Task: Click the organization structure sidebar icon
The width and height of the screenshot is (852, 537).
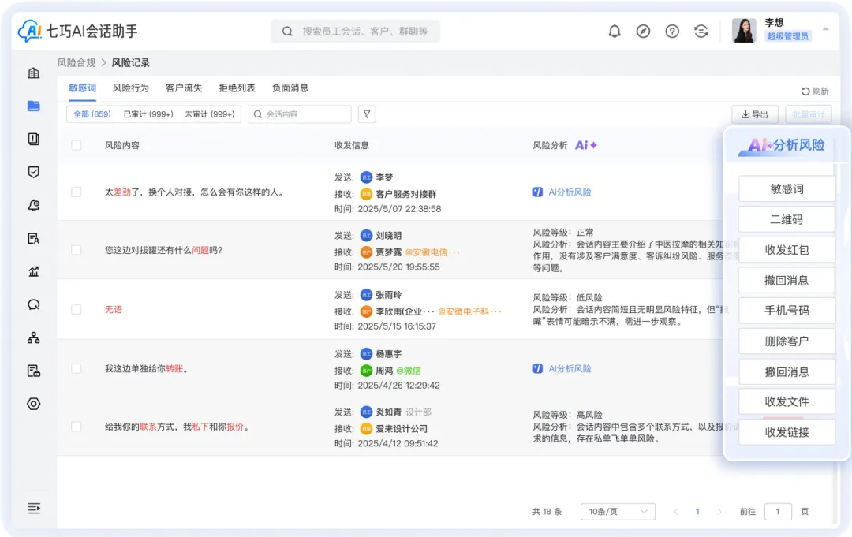Action: click(33, 337)
